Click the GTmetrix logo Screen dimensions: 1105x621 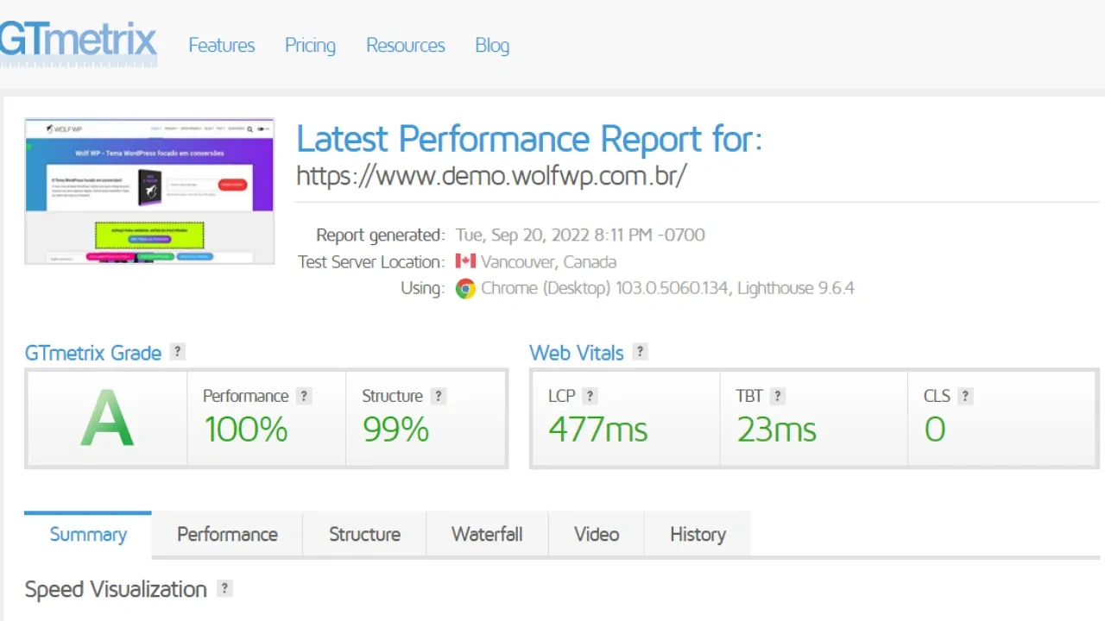click(x=78, y=43)
